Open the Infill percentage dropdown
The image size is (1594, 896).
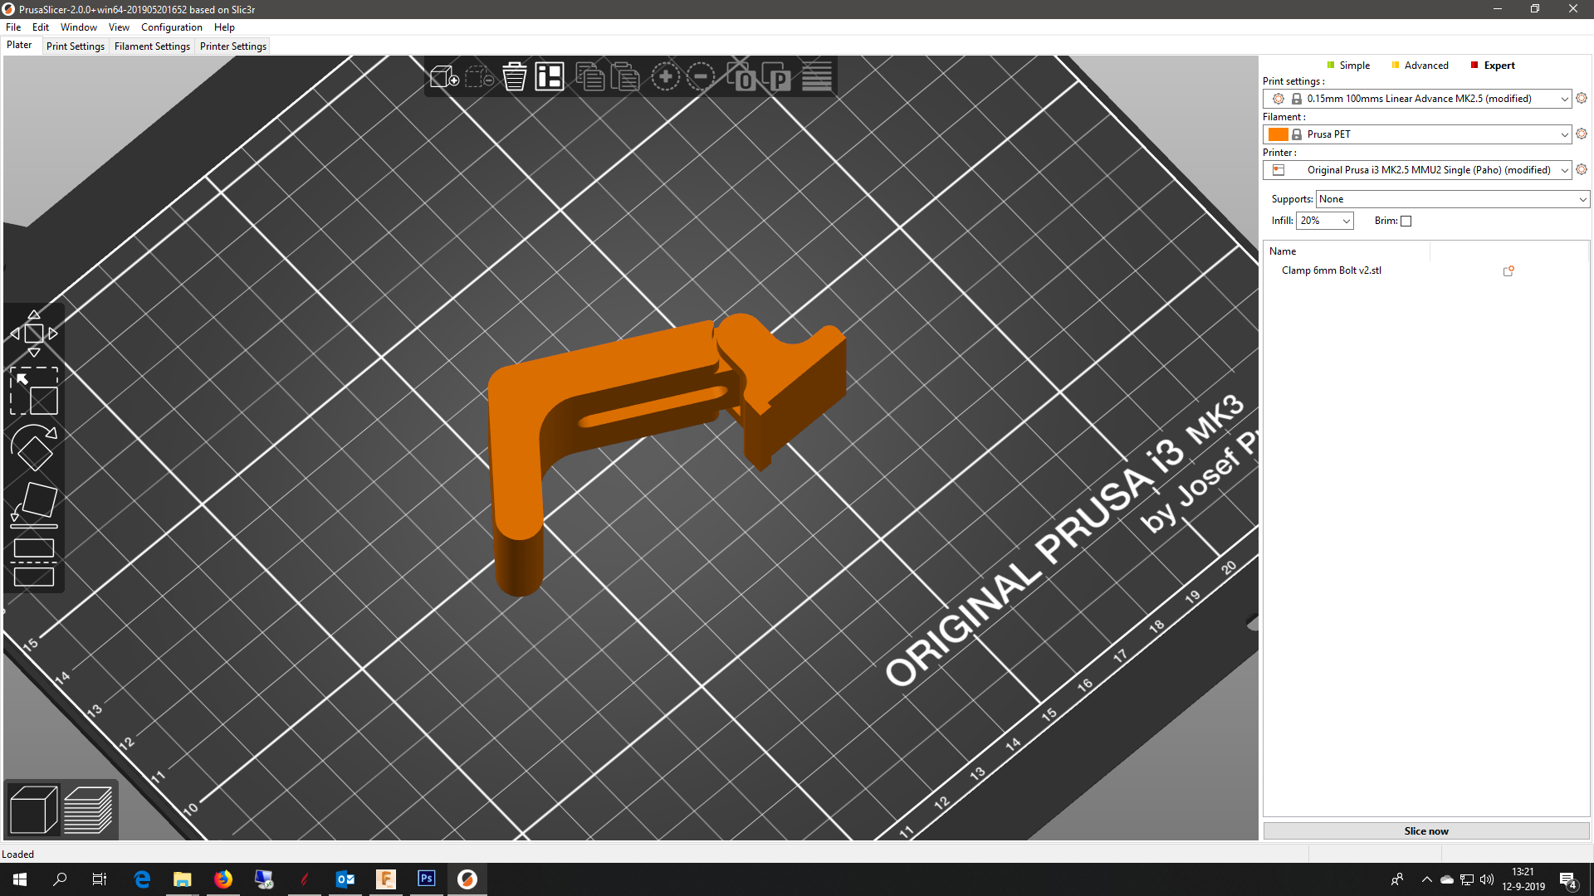(x=1325, y=221)
